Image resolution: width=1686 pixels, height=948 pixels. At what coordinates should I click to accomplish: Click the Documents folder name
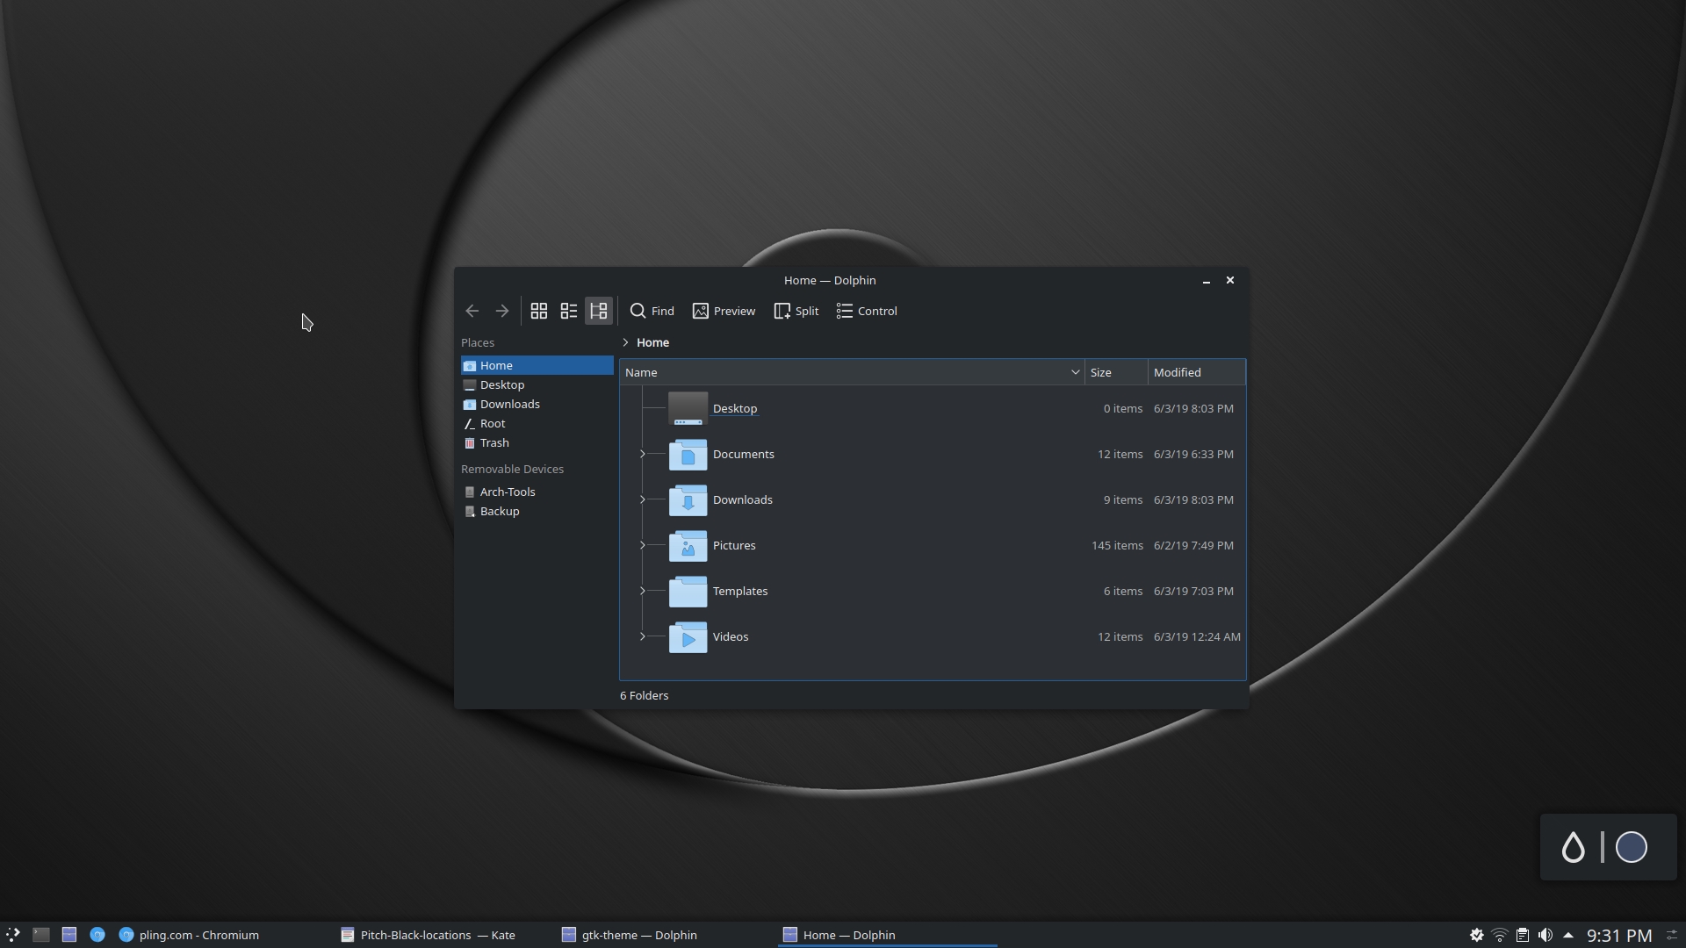pyautogui.click(x=744, y=454)
